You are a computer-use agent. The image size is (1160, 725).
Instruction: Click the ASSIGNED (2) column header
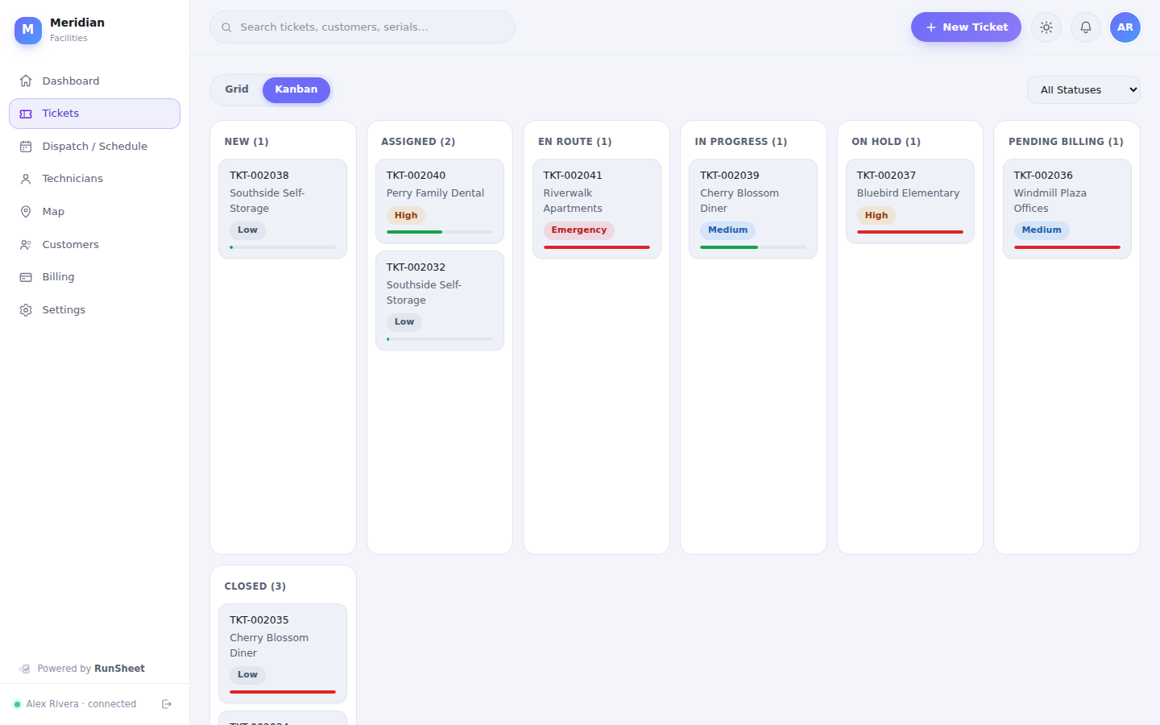(x=418, y=142)
